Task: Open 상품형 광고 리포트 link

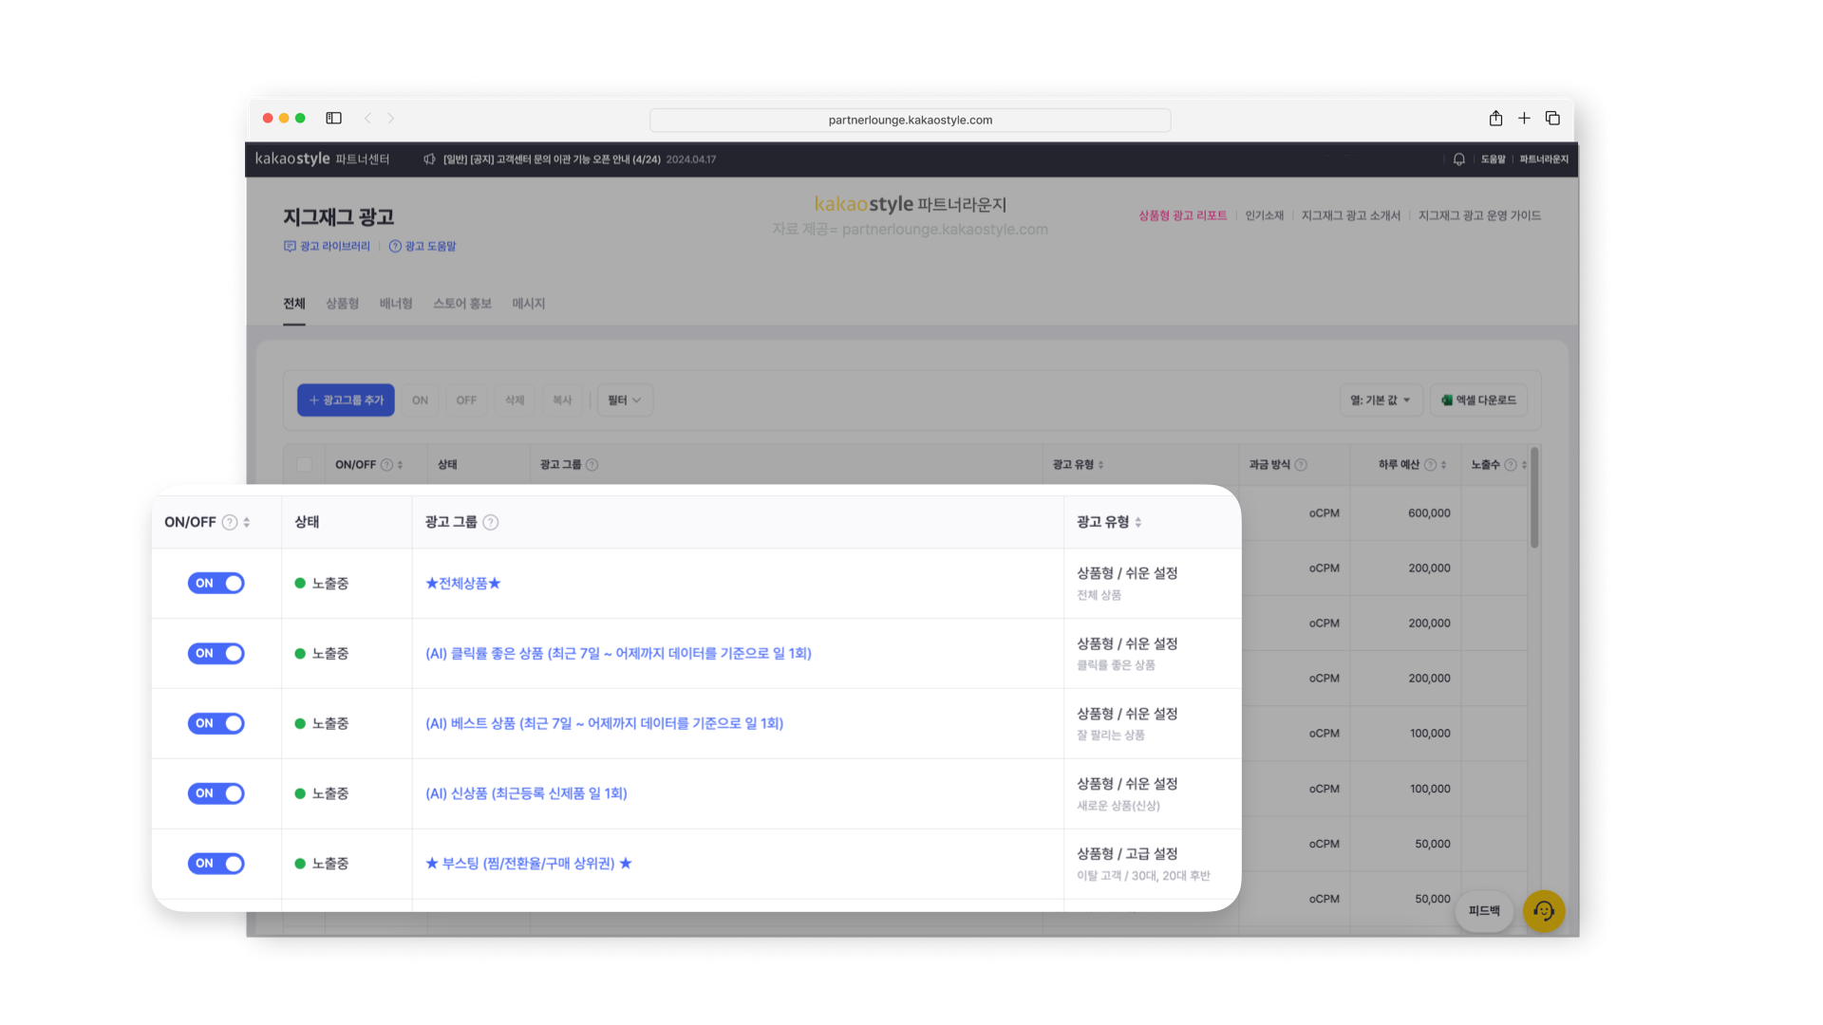Action: coord(1183,216)
